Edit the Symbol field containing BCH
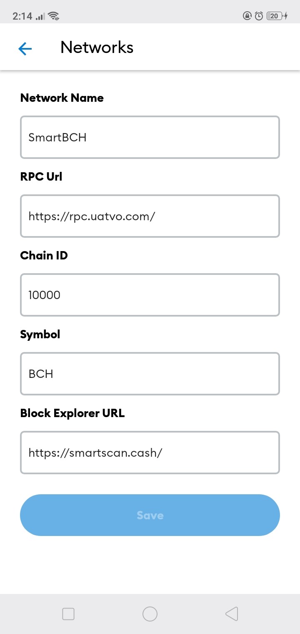This screenshot has width=300, height=634. click(150, 374)
